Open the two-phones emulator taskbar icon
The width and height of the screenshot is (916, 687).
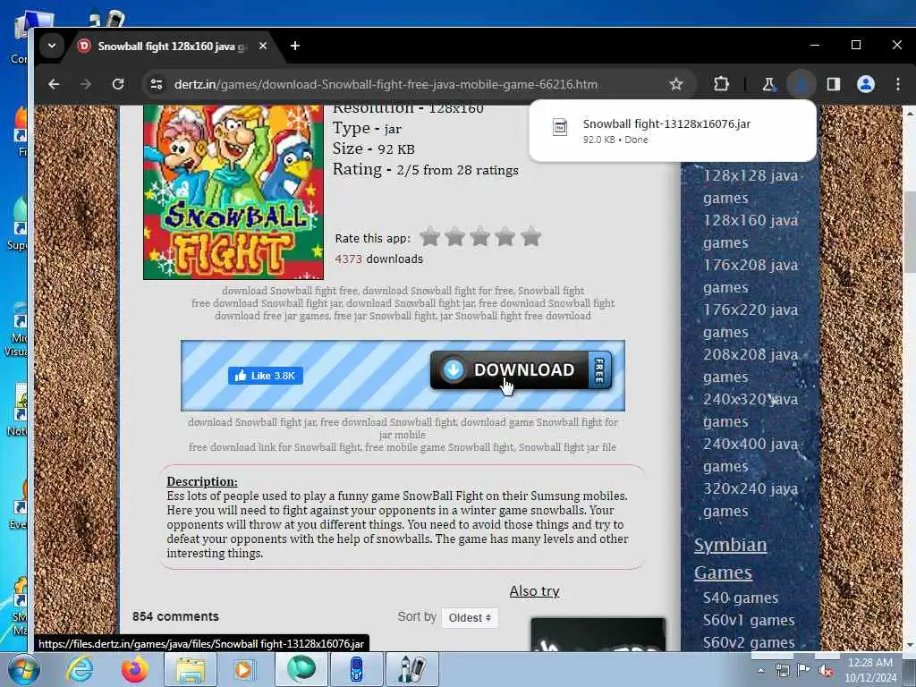click(411, 669)
